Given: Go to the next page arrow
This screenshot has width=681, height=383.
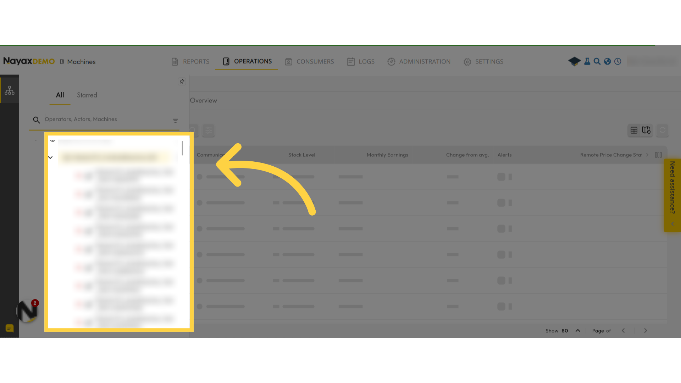Looking at the screenshot, I should tap(646, 331).
